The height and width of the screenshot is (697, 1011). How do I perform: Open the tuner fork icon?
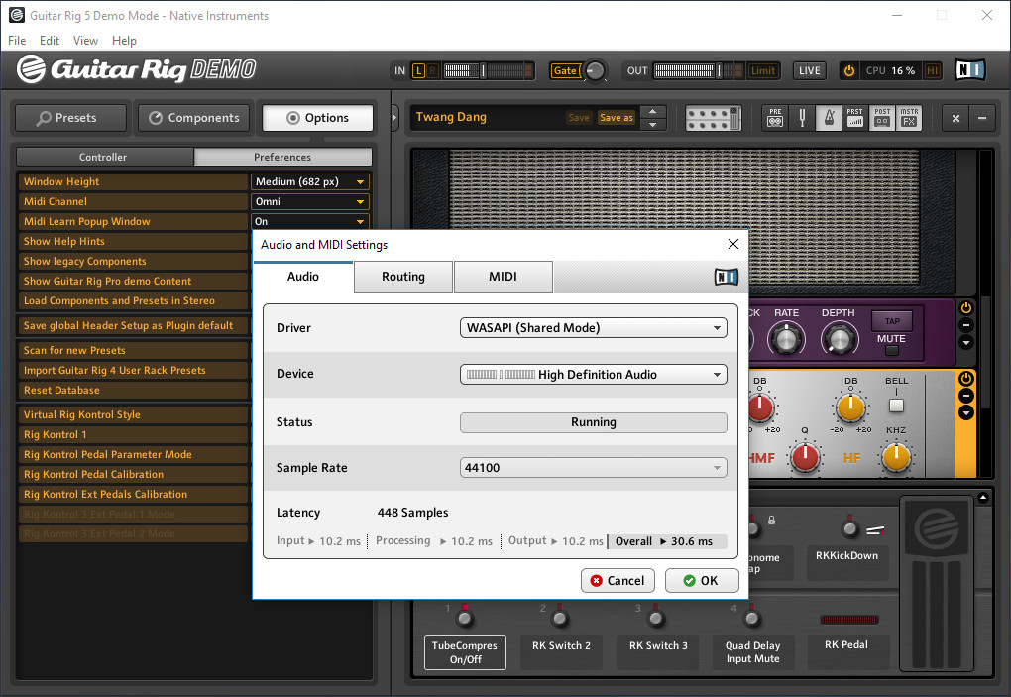pos(802,118)
